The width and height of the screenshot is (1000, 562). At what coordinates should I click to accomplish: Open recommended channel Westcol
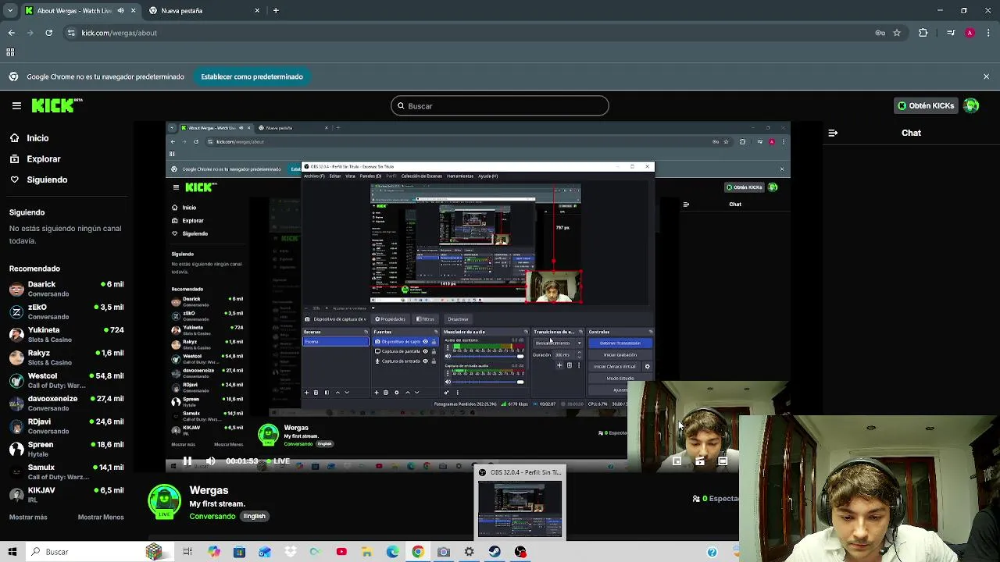(66, 380)
